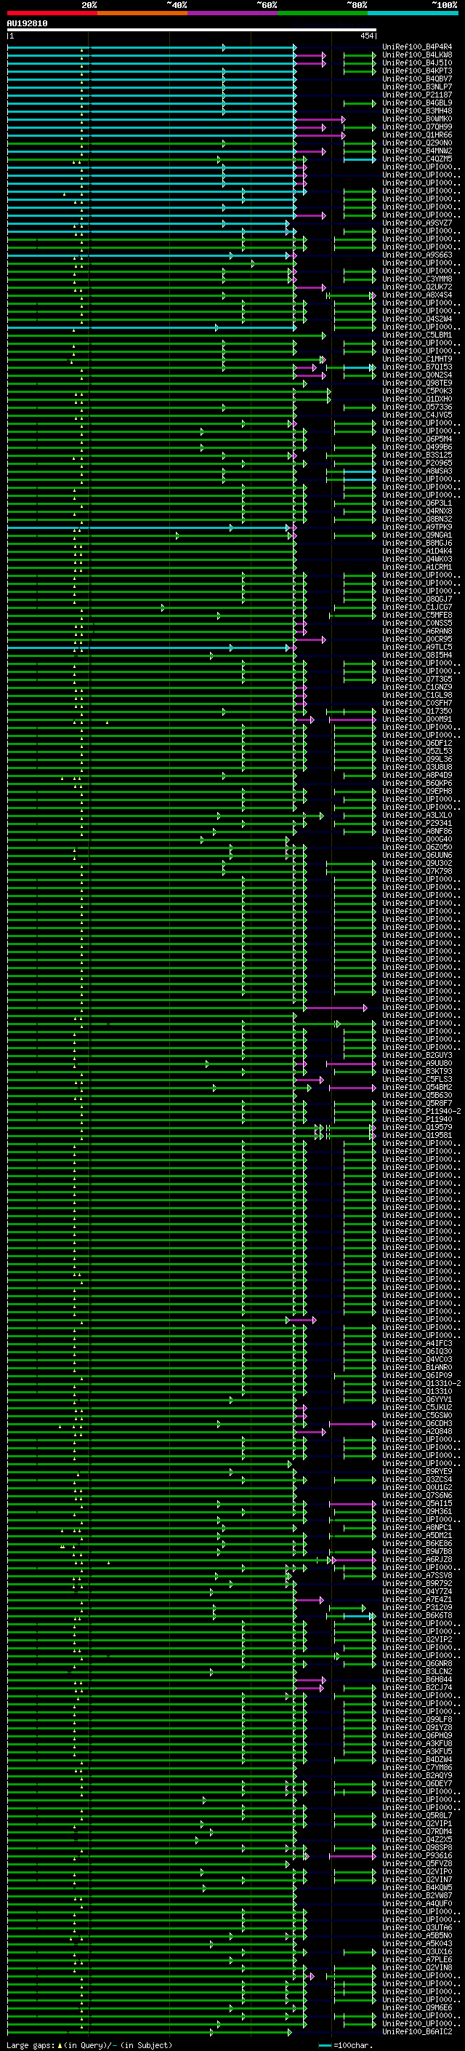The image size is (465, 2051).
Task: Open hit UniRef100_A9TPK9
Action: coord(417,527)
